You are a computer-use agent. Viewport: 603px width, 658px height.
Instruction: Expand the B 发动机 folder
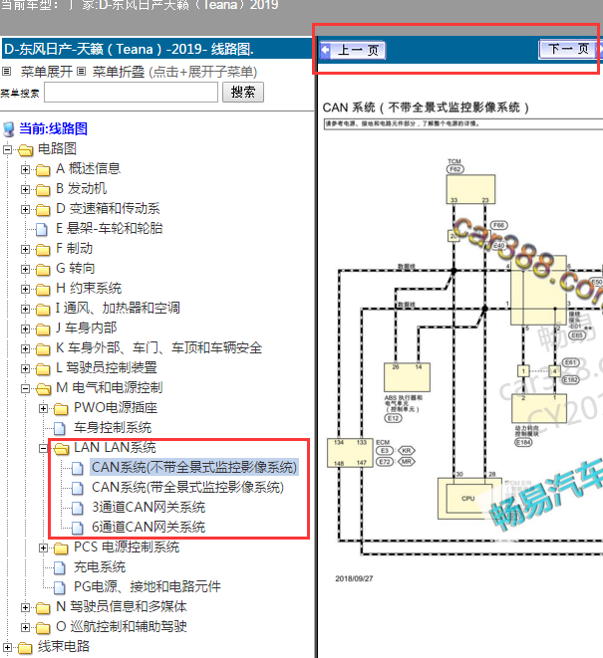pos(25,189)
